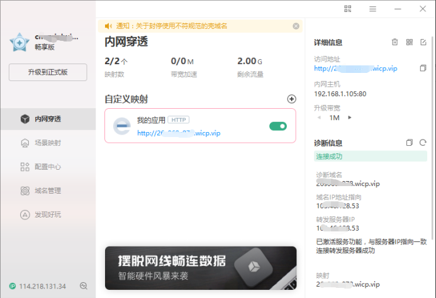This screenshot has width=436, height=298.
Task: Edit mapping details icon
Action: tap(423, 42)
